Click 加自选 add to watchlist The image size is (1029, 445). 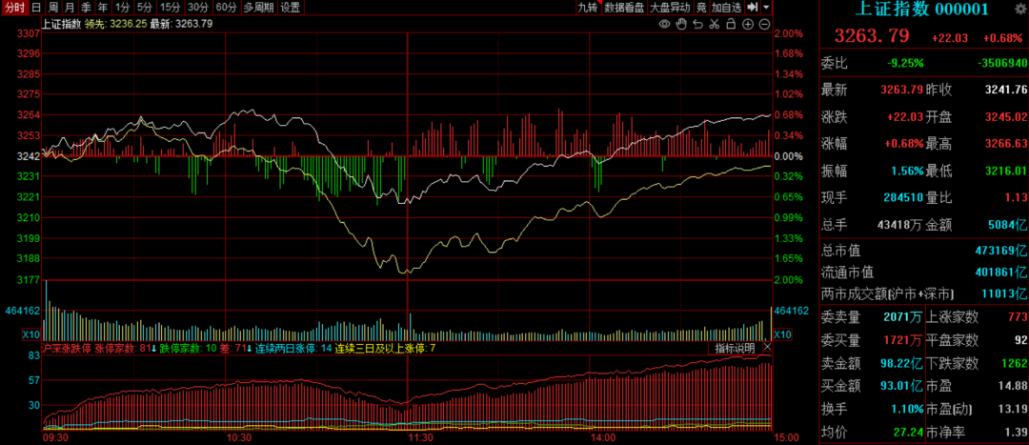coord(727,8)
